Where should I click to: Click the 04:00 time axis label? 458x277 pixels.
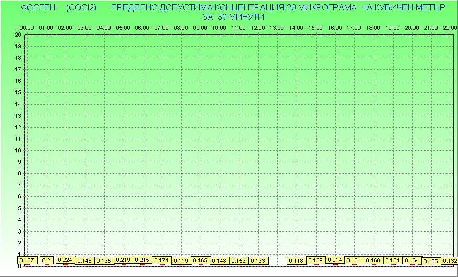pyautogui.click(x=104, y=28)
